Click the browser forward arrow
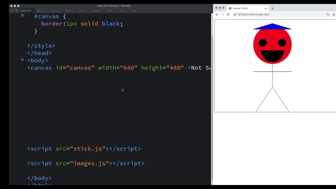This screenshot has width=336, height=189. click(x=222, y=14)
